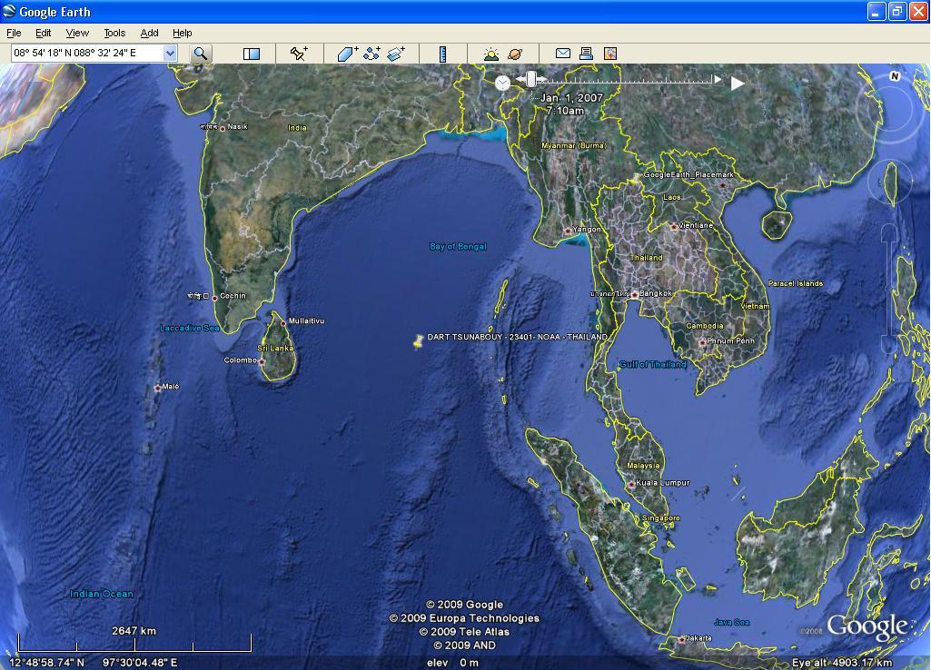
Task: Click the time slider track
Action: [x=623, y=80]
